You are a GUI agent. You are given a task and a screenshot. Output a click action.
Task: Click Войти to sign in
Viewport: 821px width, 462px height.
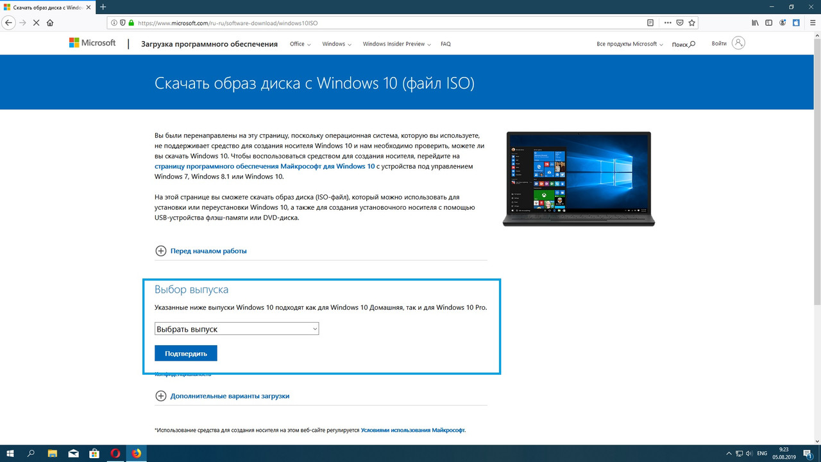pyautogui.click(x=719, y=44)
